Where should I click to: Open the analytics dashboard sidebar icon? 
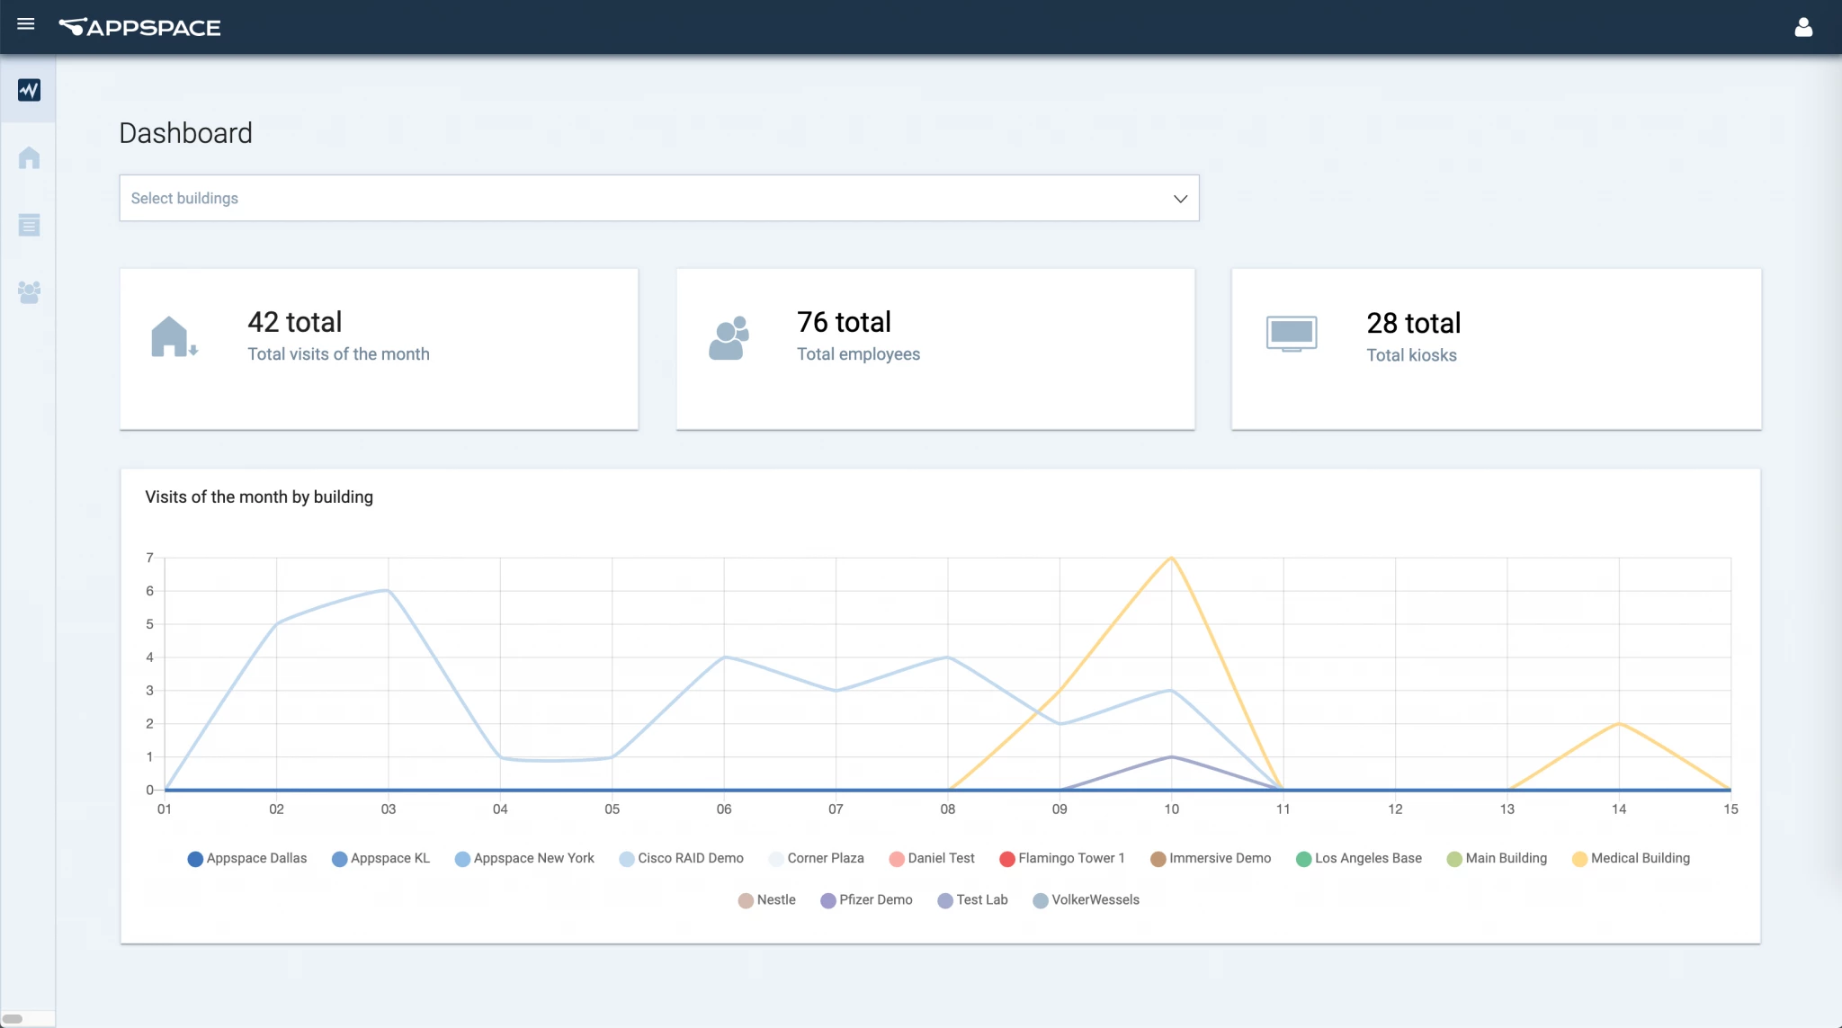pyautogui.click(x=29, y=90)
